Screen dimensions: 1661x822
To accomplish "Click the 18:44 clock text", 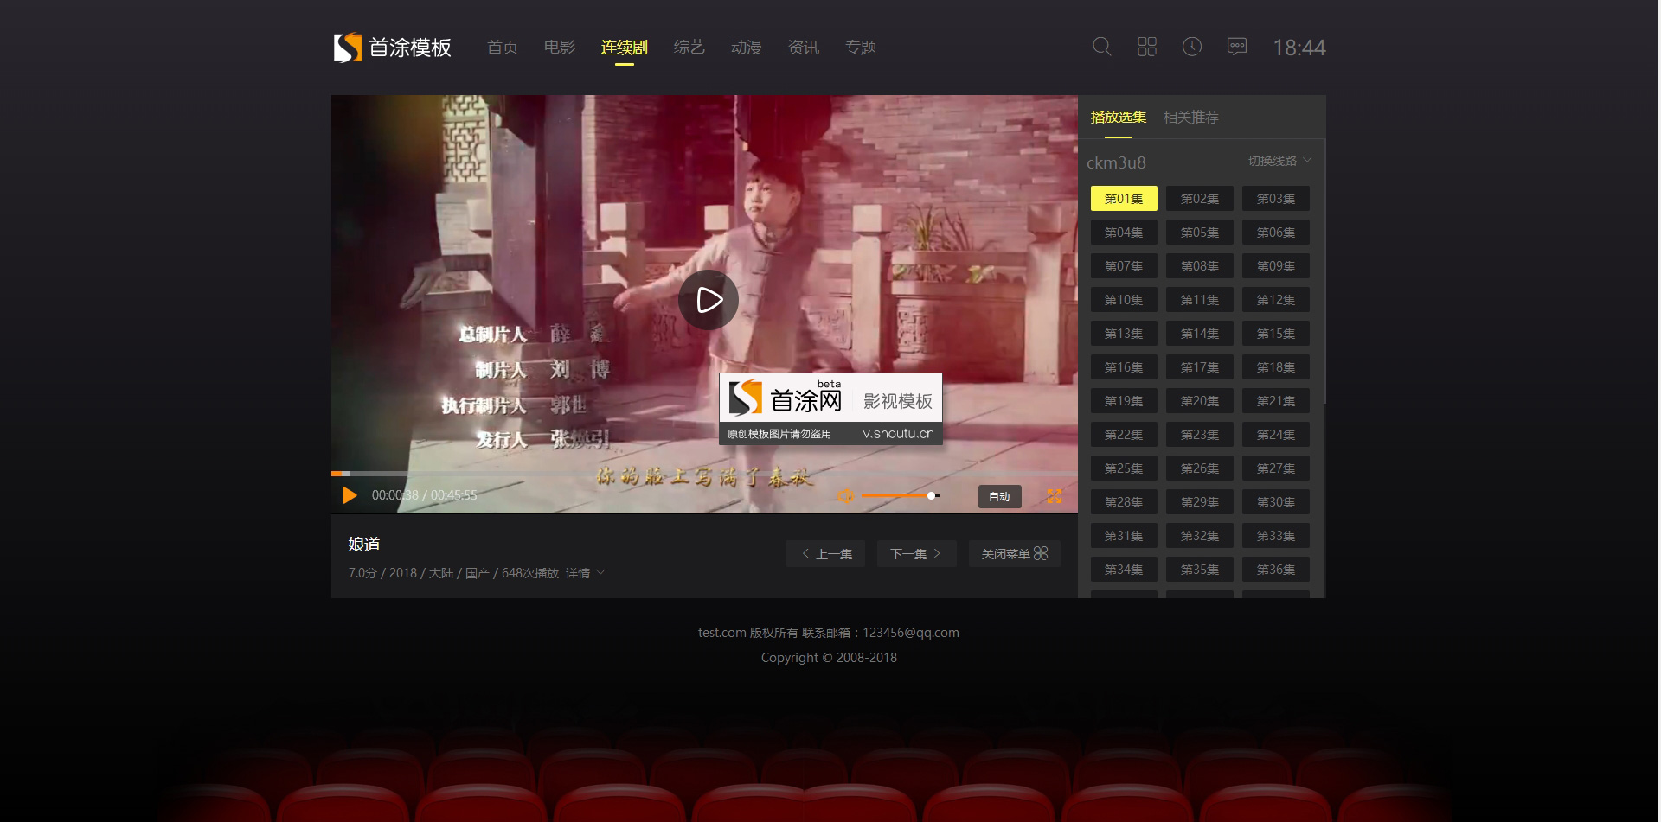I will pyautogui.click(x=1299, y=48).
